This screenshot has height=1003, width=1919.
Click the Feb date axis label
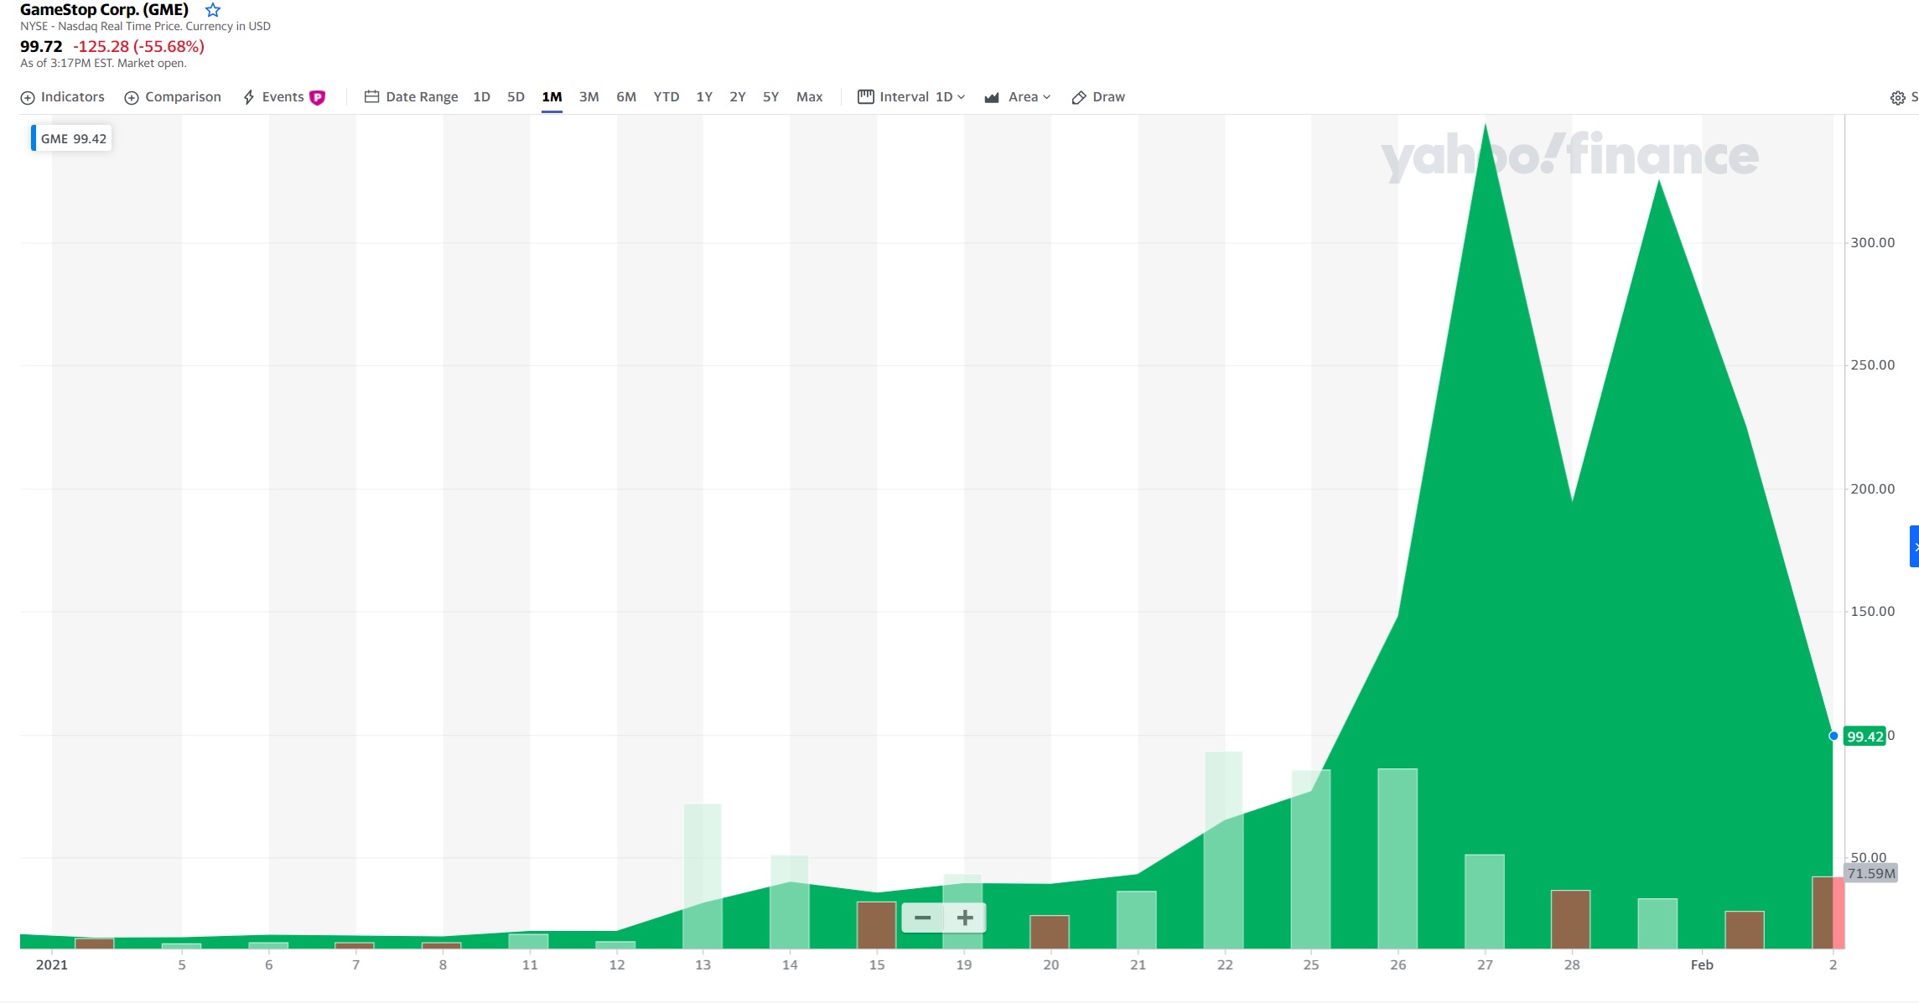tap(1702, 965)
